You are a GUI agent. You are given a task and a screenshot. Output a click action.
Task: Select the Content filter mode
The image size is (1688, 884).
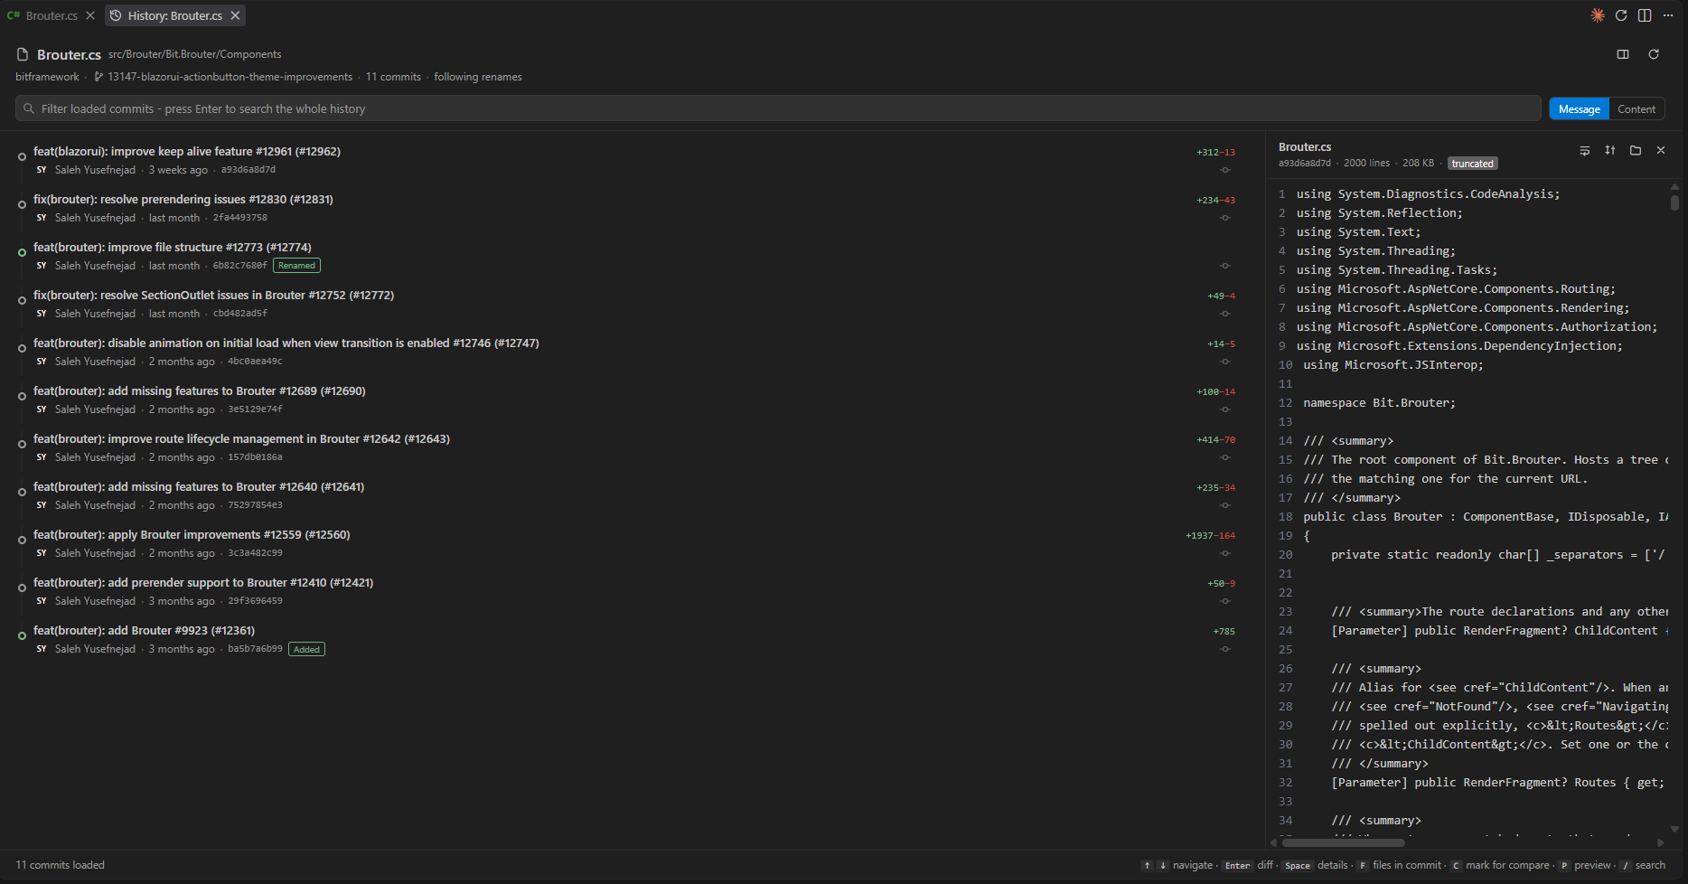click(1636, 108)
